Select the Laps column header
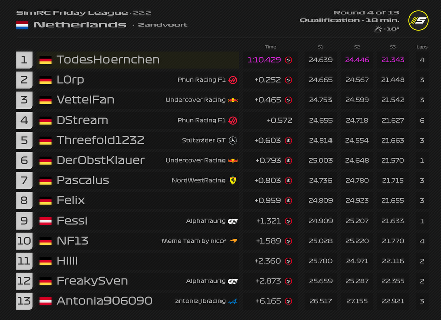 pyautogui.click(x=422, y=47)
